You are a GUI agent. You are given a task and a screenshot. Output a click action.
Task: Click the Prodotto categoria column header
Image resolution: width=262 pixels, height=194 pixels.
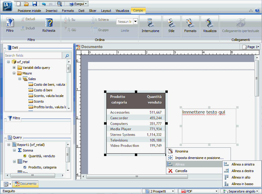(119, 99)
